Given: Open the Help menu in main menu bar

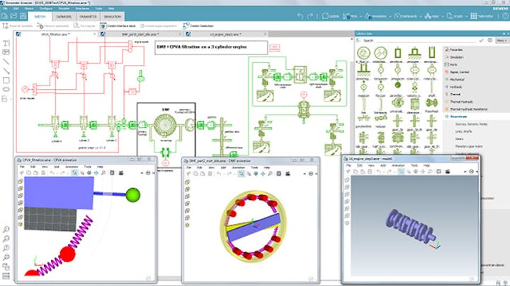Looking at the screenshot, I should 111,8.
